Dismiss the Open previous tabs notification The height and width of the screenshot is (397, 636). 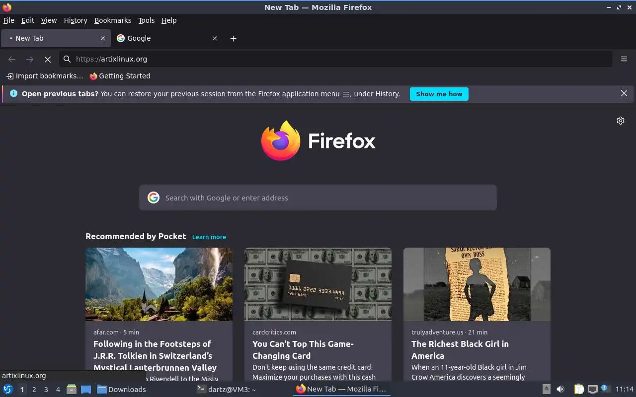(624, 93)
